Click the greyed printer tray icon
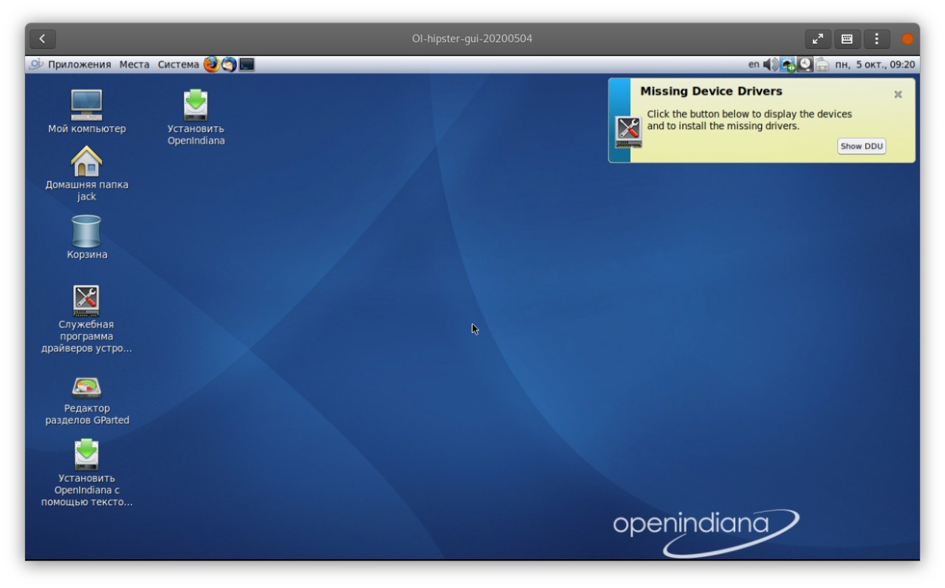The height and width of the screenshot is (588, 945). [x=822, y=65]
